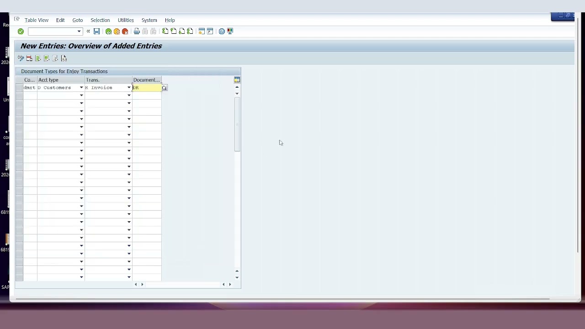This screenshot has height=329, width=585.
Task: Open the Edit menu
Action: point(60,20)
